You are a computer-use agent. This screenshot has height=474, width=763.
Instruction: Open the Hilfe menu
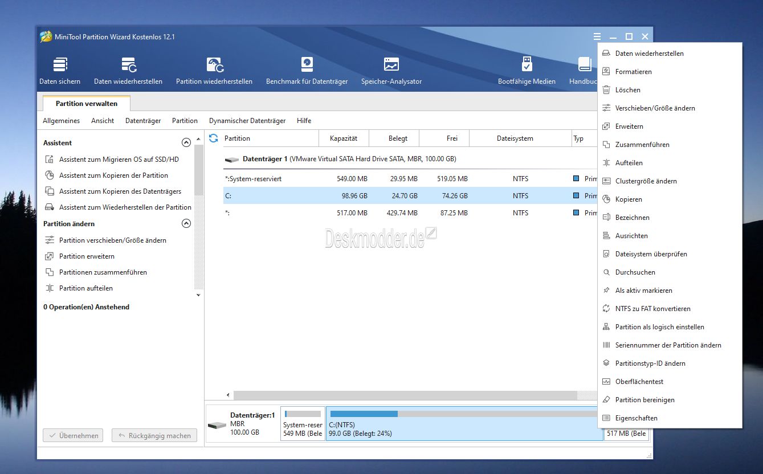tap(304, 121)
